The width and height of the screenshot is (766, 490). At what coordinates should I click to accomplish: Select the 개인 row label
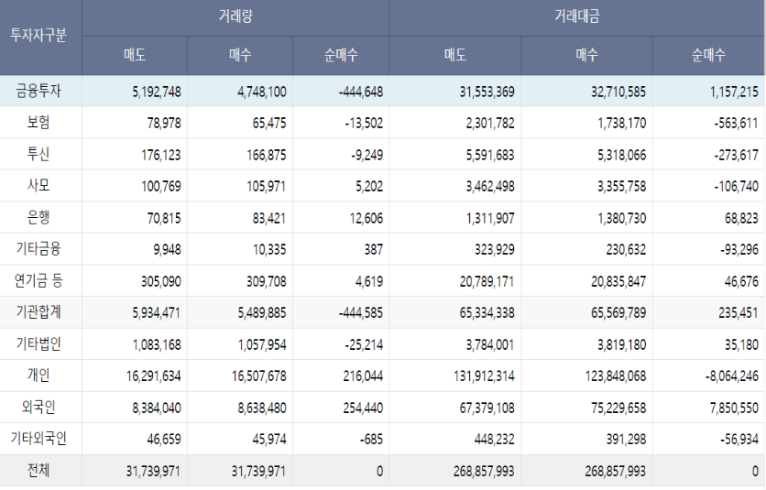(39, 376)
